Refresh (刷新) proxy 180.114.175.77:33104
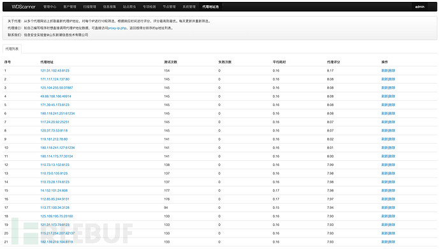This screenshot has width=440, height=249. pos(385,156)
